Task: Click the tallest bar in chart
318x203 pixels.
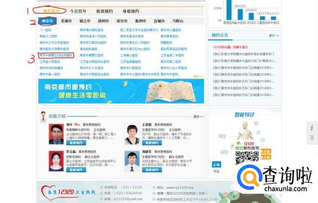Action: (229, 10)
